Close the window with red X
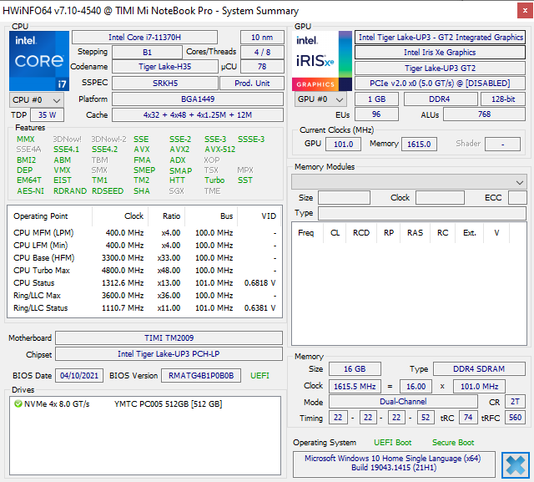The height and width of the screenshot is (482, 534). tap(525, 11)
